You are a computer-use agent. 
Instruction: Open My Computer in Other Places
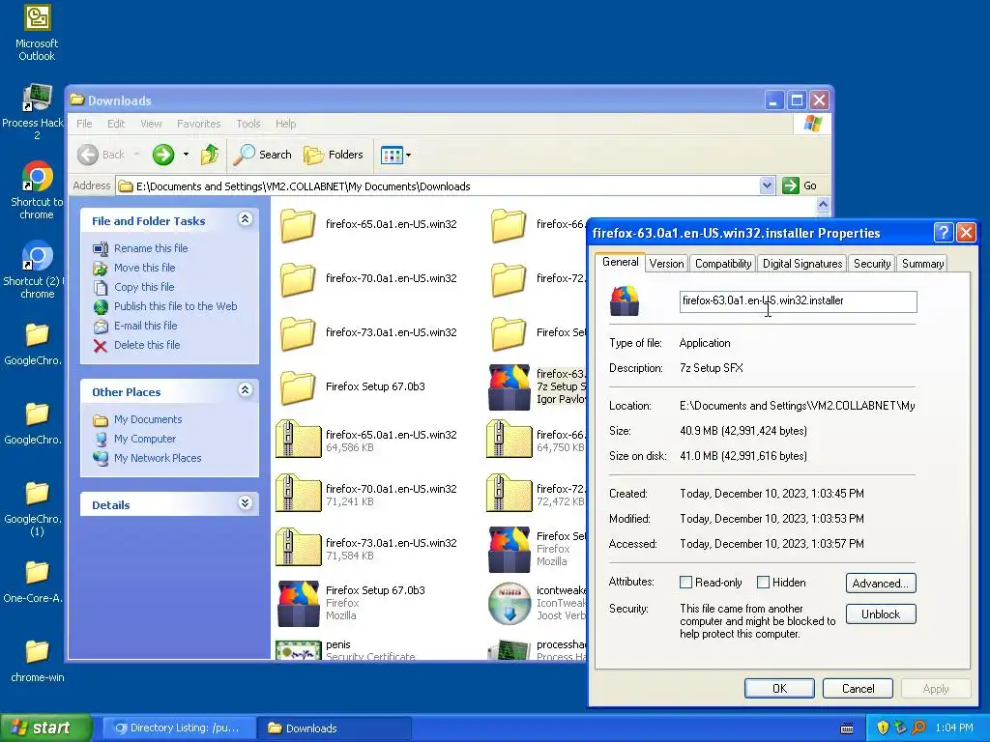pos(145,439)
